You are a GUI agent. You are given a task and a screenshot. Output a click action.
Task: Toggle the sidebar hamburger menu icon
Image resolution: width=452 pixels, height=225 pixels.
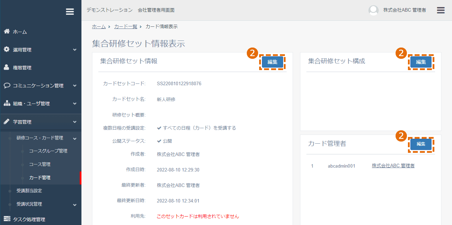click(70, 12)
